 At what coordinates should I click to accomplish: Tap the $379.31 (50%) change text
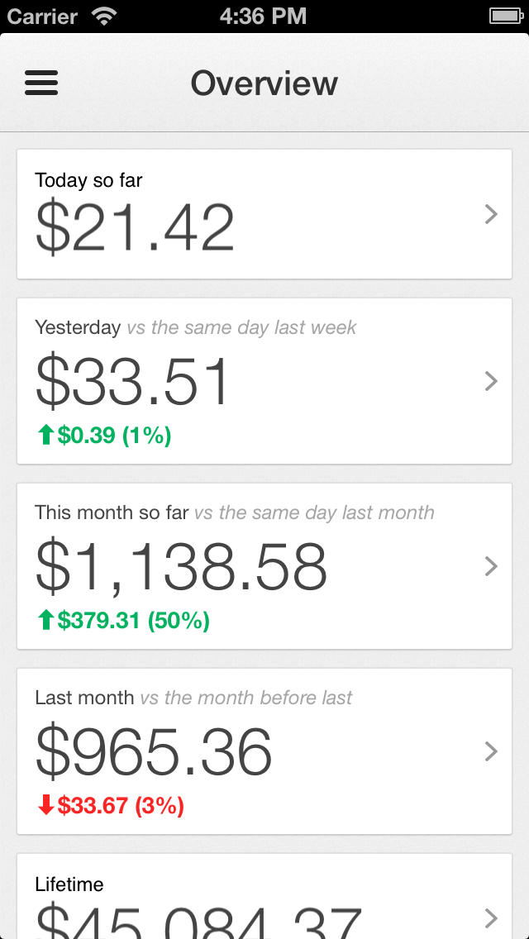click(x=133, y=620)
